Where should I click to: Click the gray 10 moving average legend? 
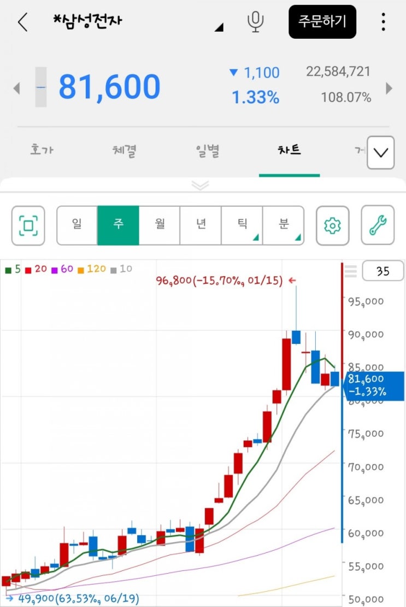121,269
